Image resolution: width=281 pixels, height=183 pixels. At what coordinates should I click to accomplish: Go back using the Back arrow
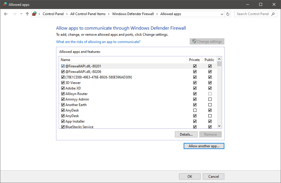(6, 14)
